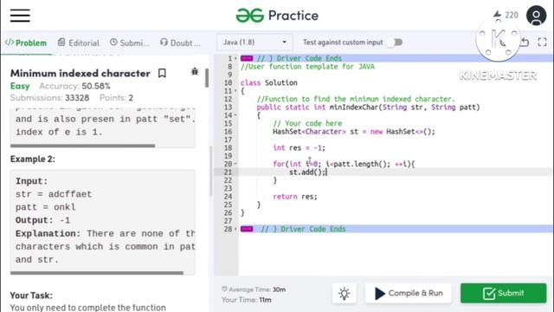
Task: Open the Submissions tab
Action: (x=129, y=42)
